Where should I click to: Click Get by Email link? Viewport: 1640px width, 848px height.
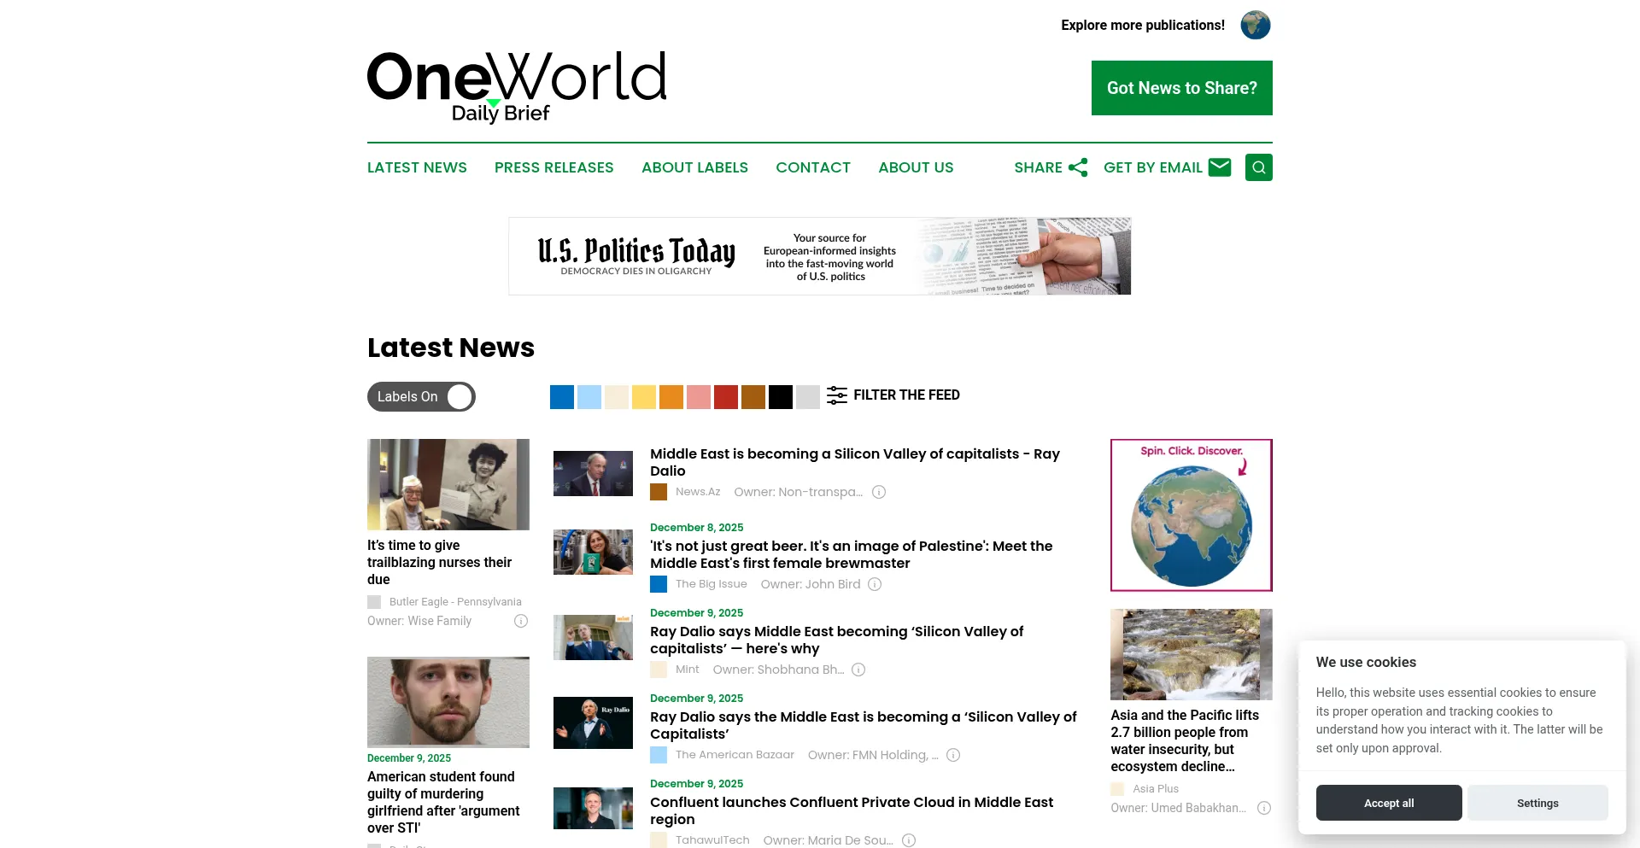click(x=1152, y=167)
